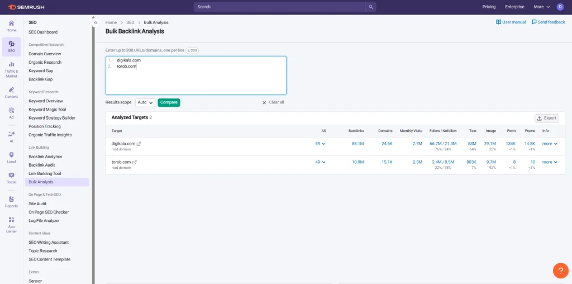Click Home in the breadcrumb
The width and height of the screenshot is (572, 284).
click(x=111, y=22)
